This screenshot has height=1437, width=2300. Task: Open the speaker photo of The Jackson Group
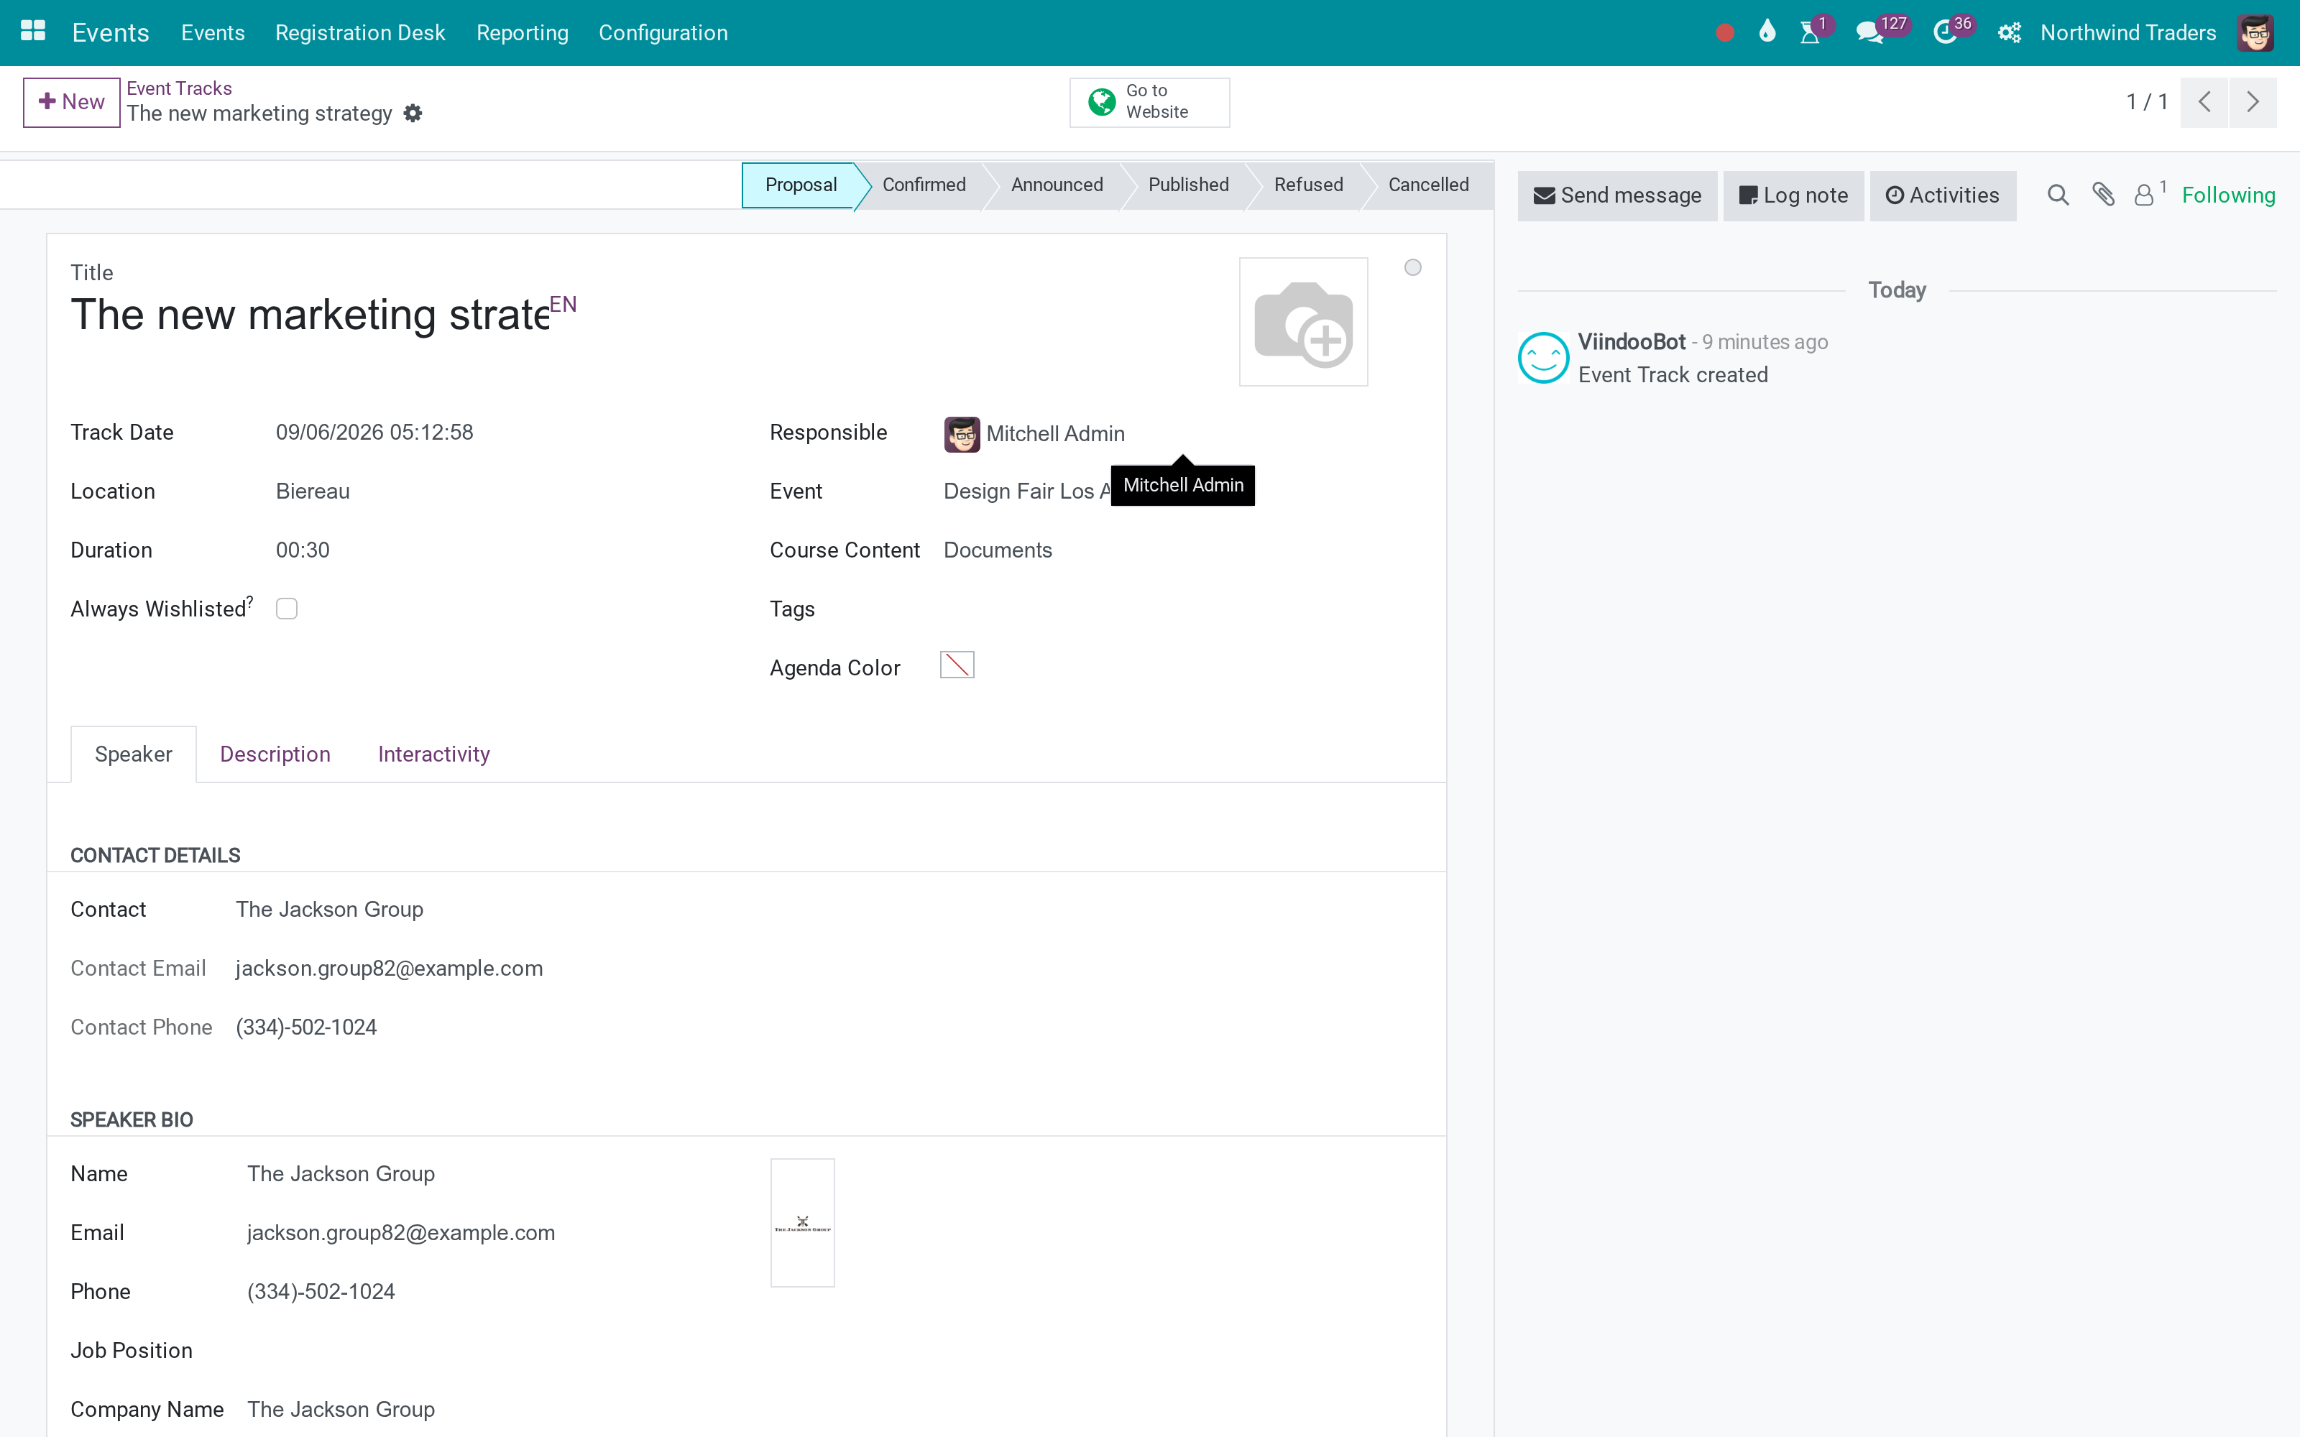click(x=802, y=1222)
